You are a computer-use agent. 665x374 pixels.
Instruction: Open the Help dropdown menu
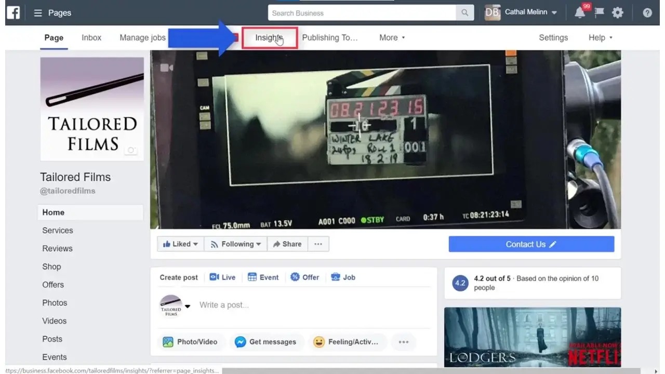tap(601, 37)
